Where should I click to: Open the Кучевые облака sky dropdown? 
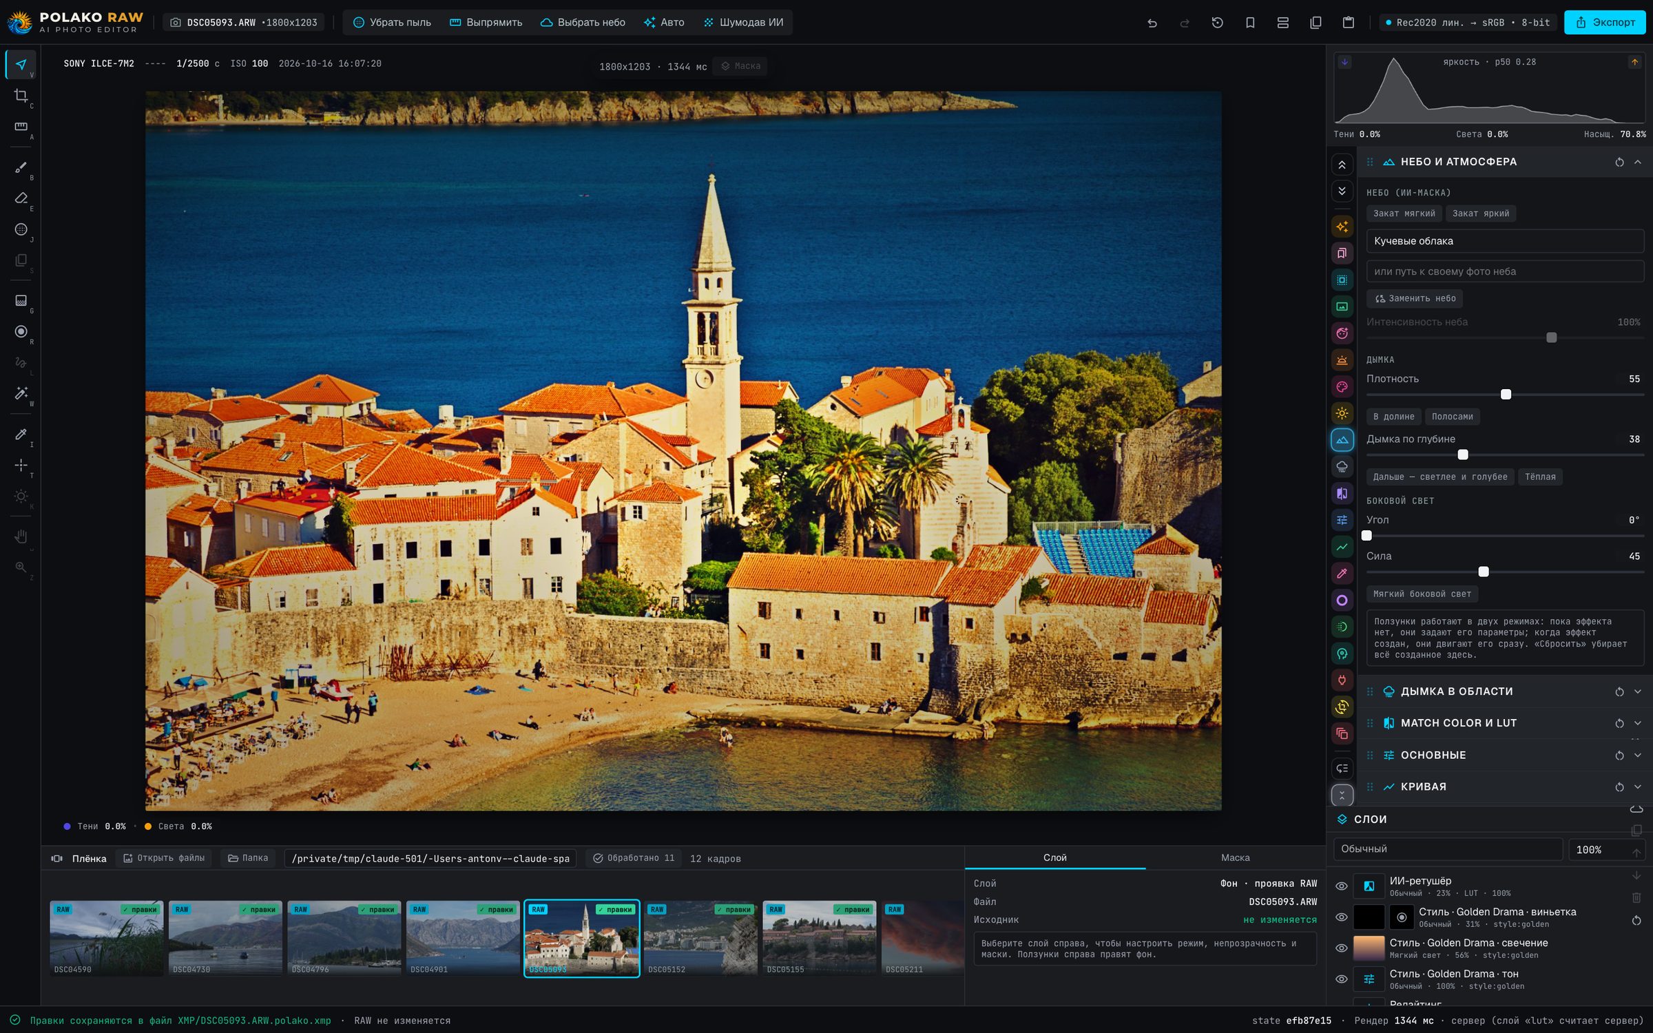pyautogui.click(x=1505, y=241)
